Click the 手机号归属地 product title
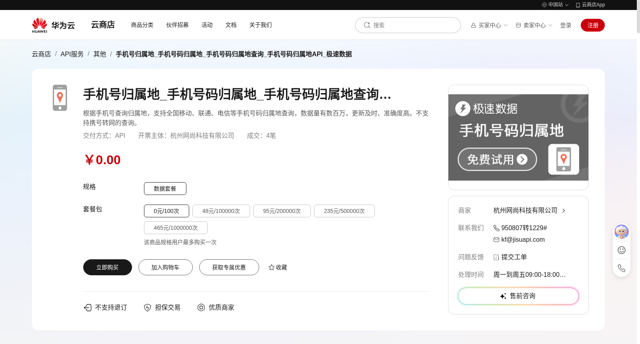Image resolution: width=640 pixels, height=344 pixels. (x=237, y=94)
